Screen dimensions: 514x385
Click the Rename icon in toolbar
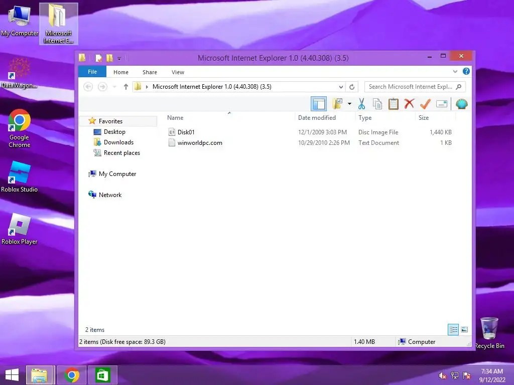[x=442, y=104]
